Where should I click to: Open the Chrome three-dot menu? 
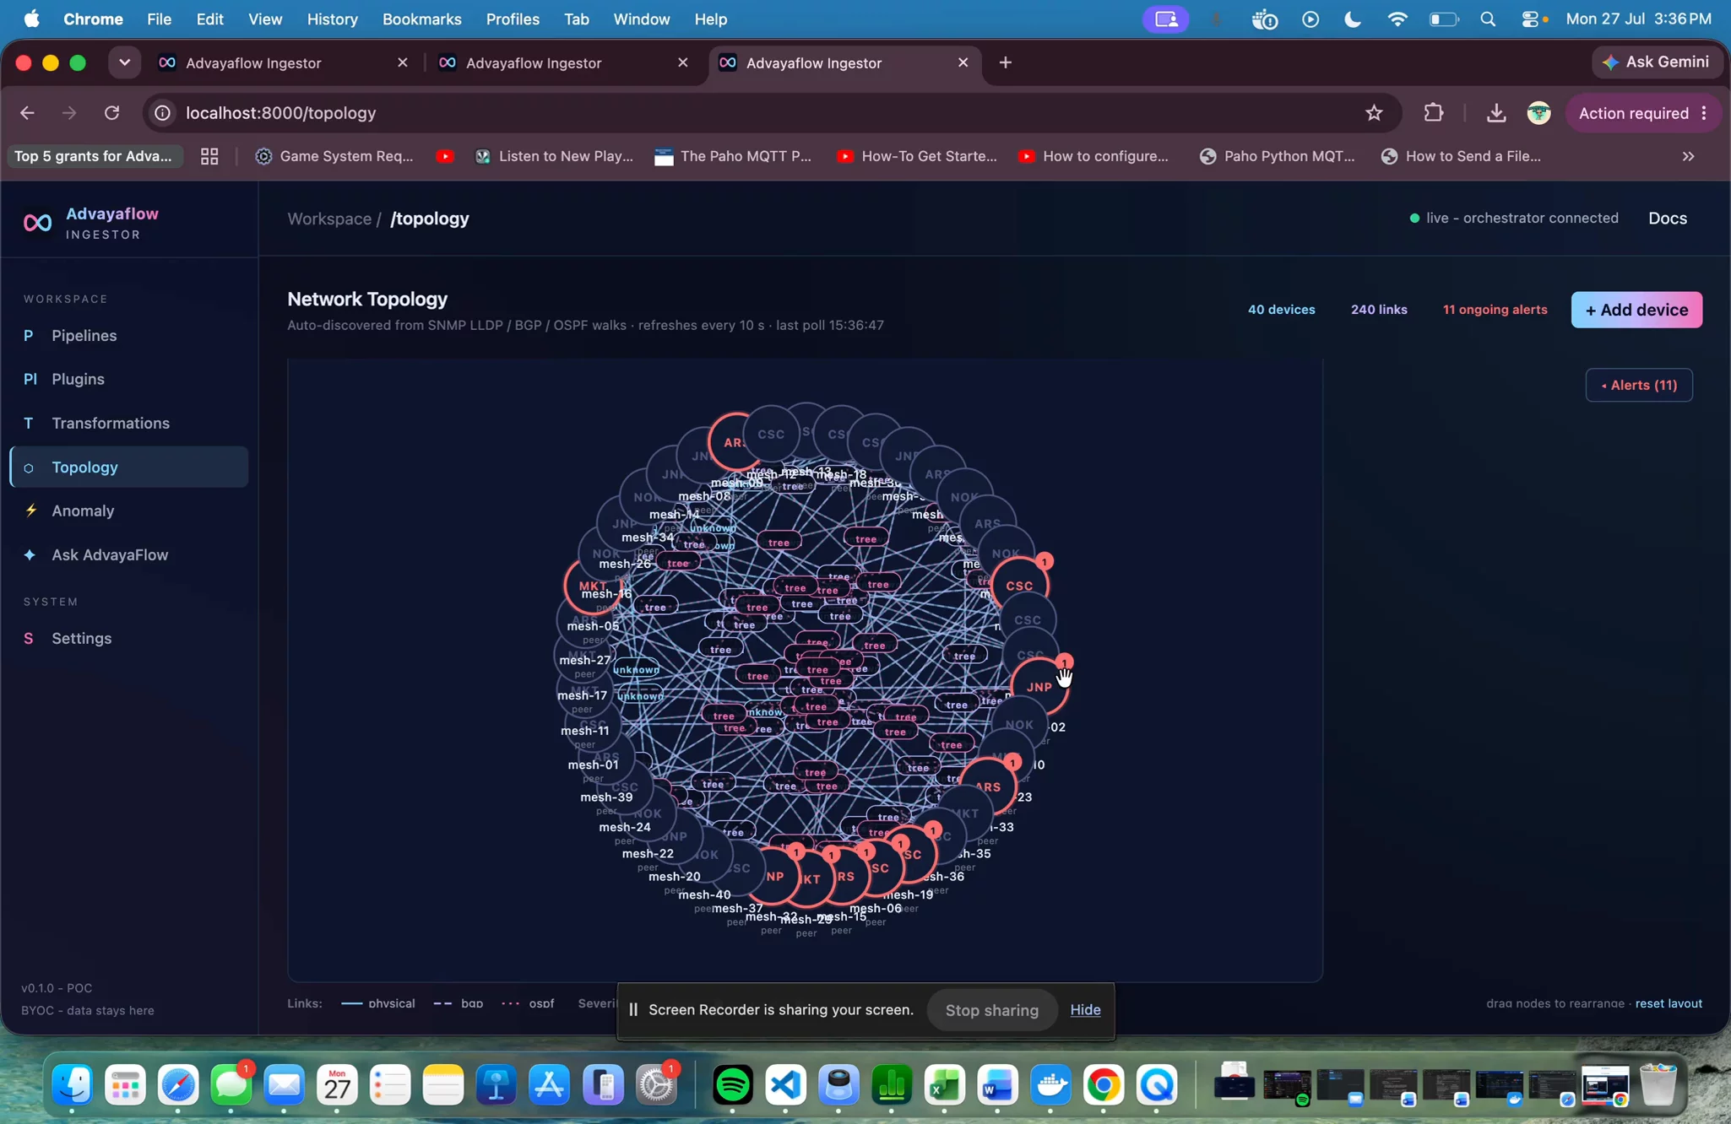pyautogui.click(x=1705, y=113)
